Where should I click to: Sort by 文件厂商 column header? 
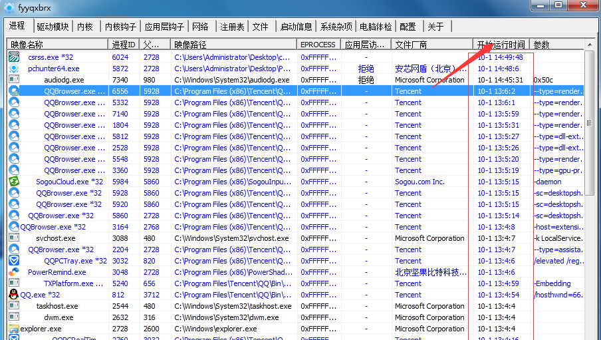432,45
